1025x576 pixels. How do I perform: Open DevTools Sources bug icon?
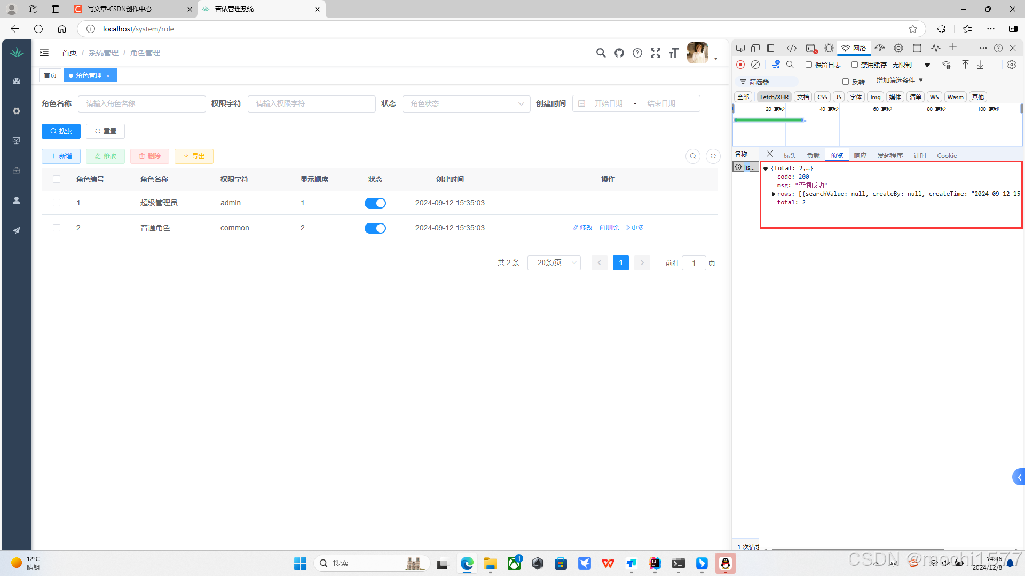pos(829,48)
